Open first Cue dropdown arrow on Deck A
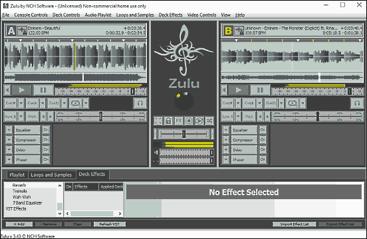367x239 pixels. pyautogui.click(x=21, y=103)
